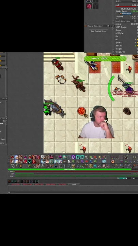Image resolution: width=138 pixels, height=246 pixels.
Task: Click the fire basin on floor
Action: click(x=82, y=111)
